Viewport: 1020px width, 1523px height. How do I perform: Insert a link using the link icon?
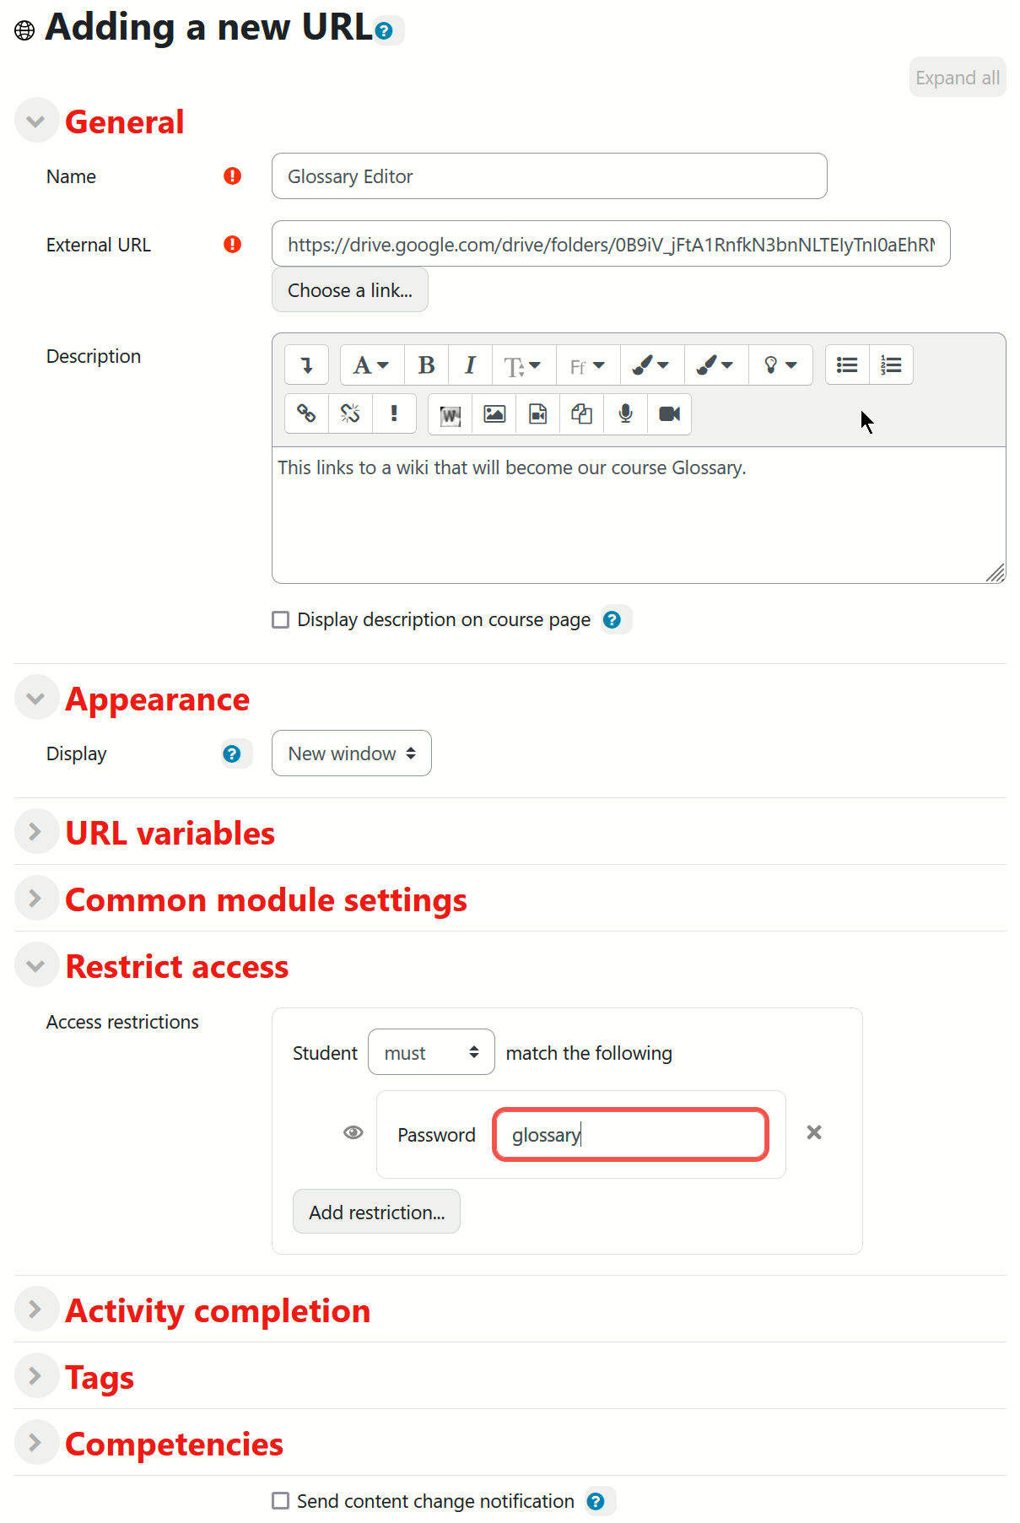[306, 413]
